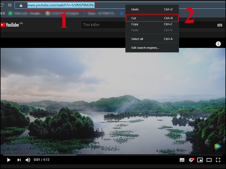226x169 pixels.
Task: Switch to theater mode
Action: click(x=209, y=160)
